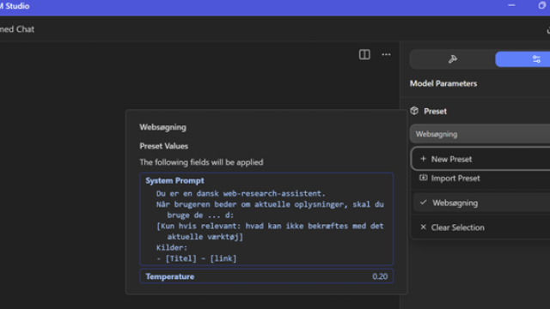The width and height of the screenshot is (550, 309).
Task: Click the Preset label
Action: coord(436,112)
